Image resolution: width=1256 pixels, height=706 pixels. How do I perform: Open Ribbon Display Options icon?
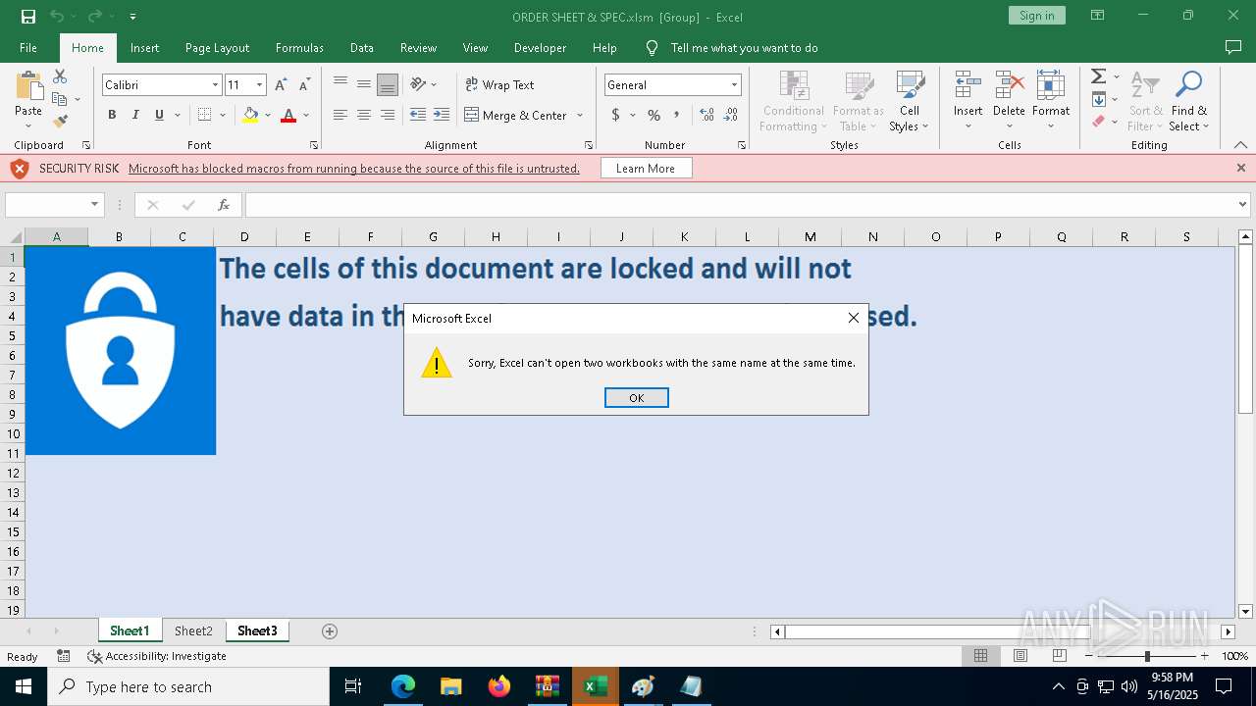1098,16
